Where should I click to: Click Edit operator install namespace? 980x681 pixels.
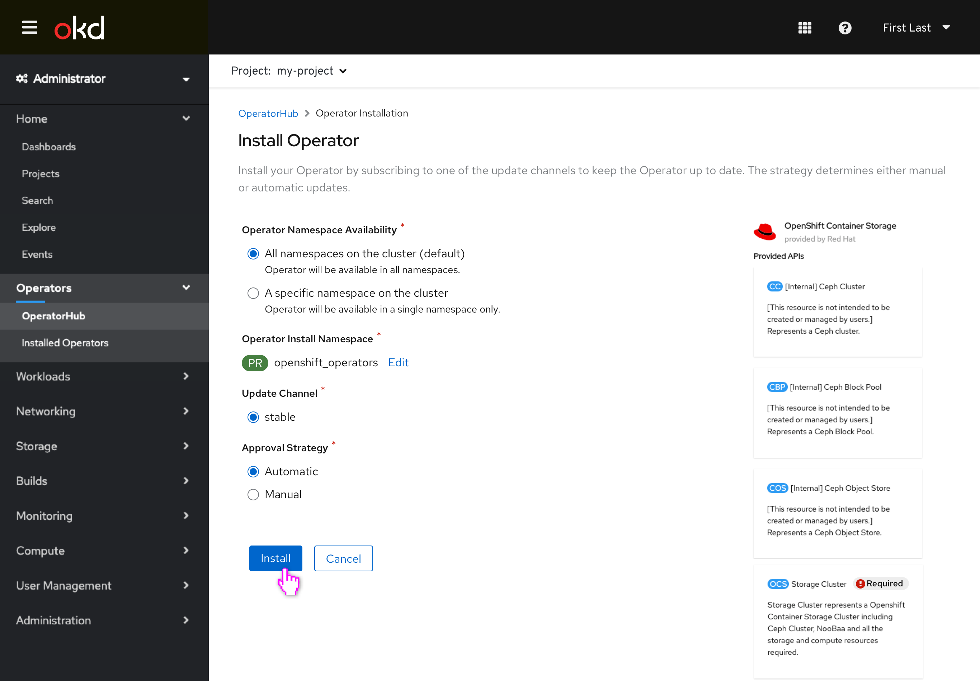pos(399,362)
